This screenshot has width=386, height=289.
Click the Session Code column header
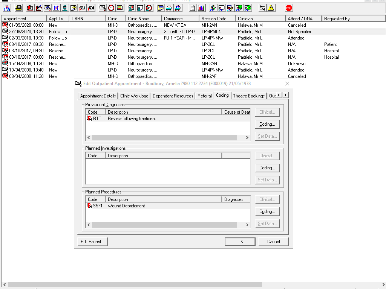(217, 19)
